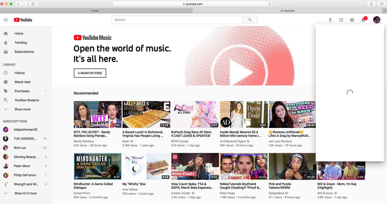387x204 pixels.
Task: Open the messages share icon
Action: point(352,20)
